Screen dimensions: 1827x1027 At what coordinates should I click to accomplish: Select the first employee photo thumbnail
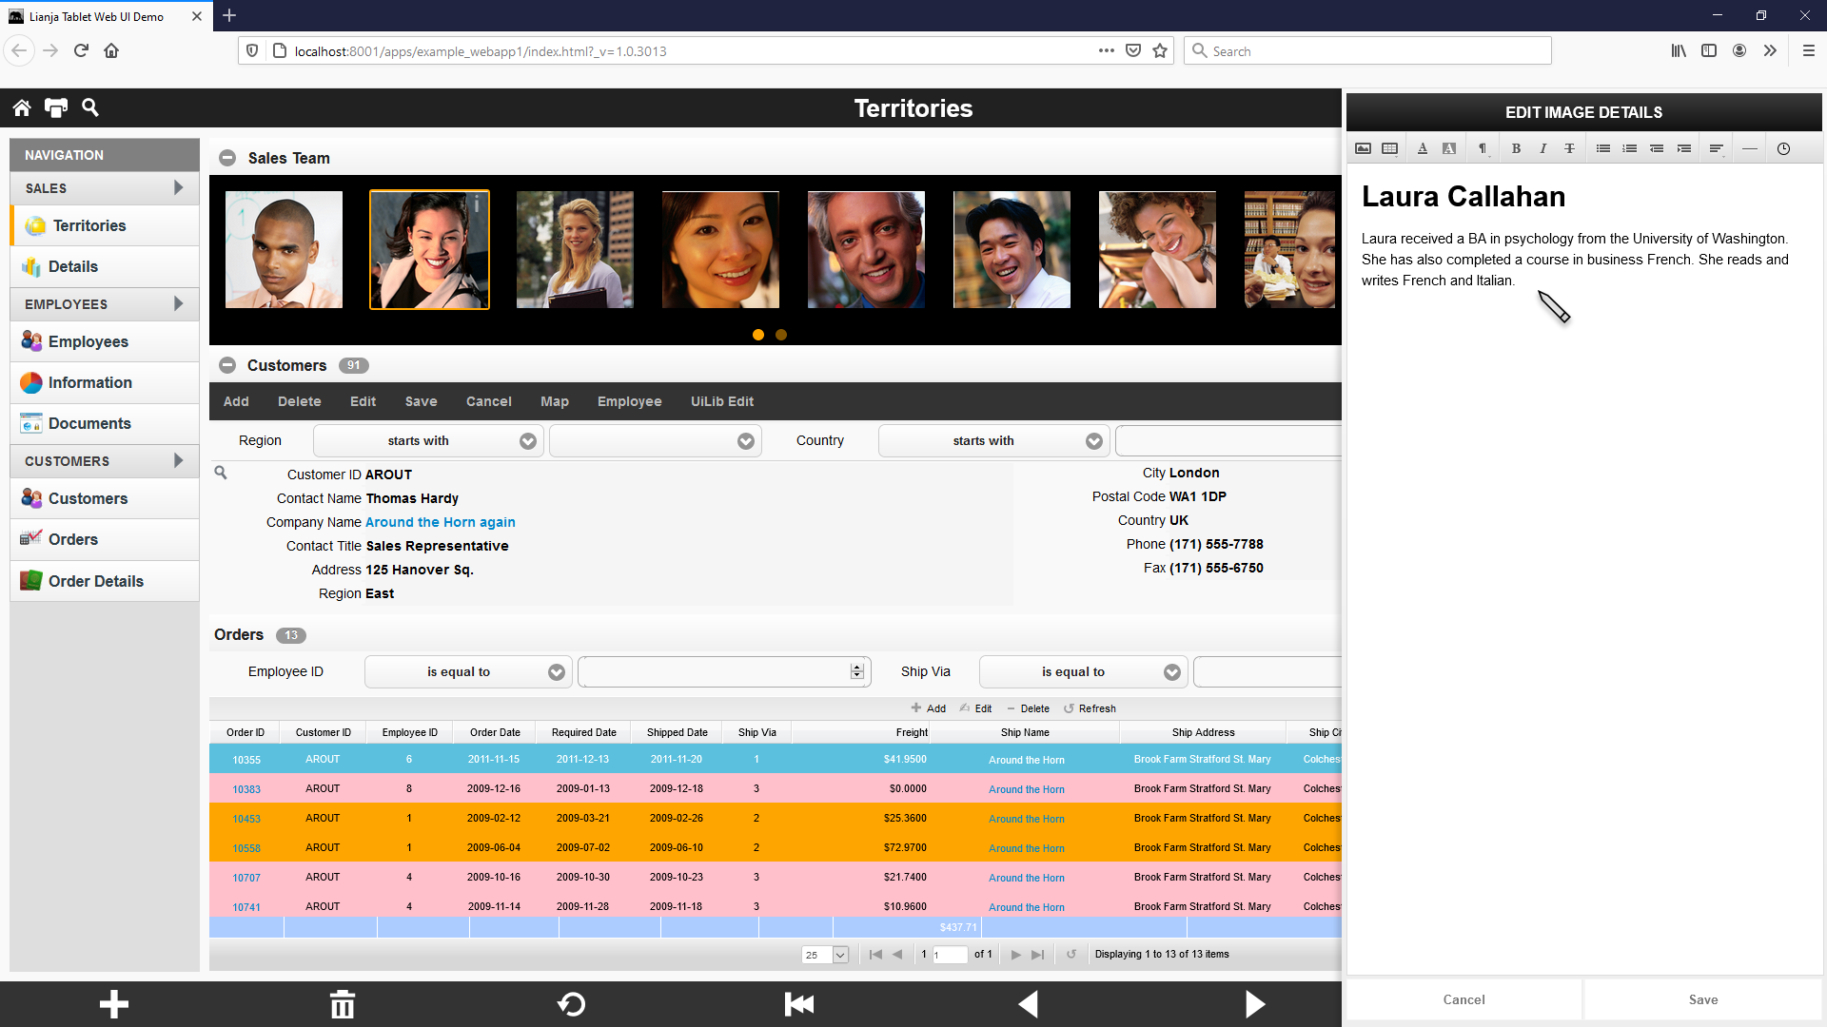(284, 249)
